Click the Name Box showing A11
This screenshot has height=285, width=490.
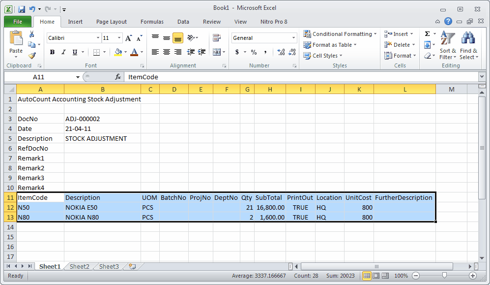pyautogui.click(x=39, y=77)
